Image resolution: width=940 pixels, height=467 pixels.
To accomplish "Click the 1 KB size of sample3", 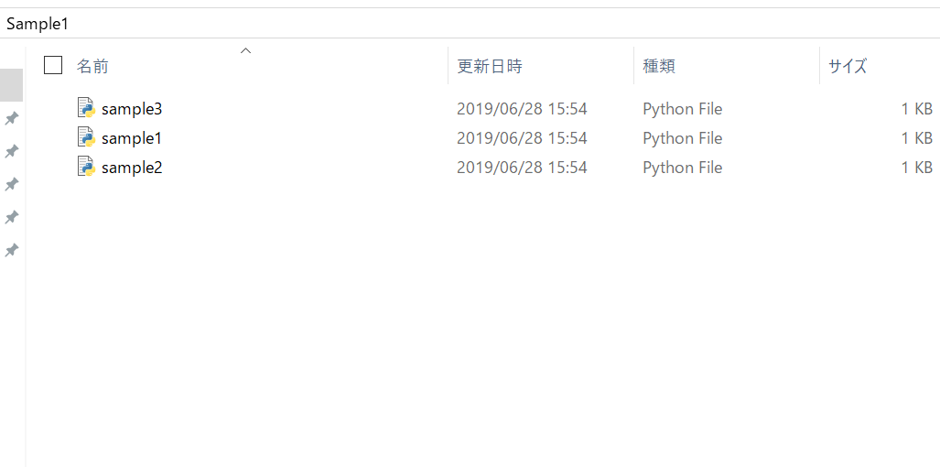I will [917, 109].
